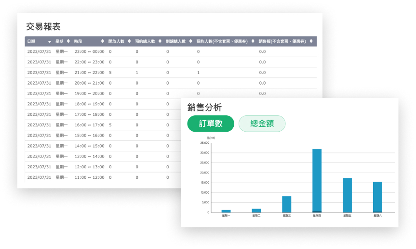Click the 星期一 bar in chart
416x249 pixels.
226,211
